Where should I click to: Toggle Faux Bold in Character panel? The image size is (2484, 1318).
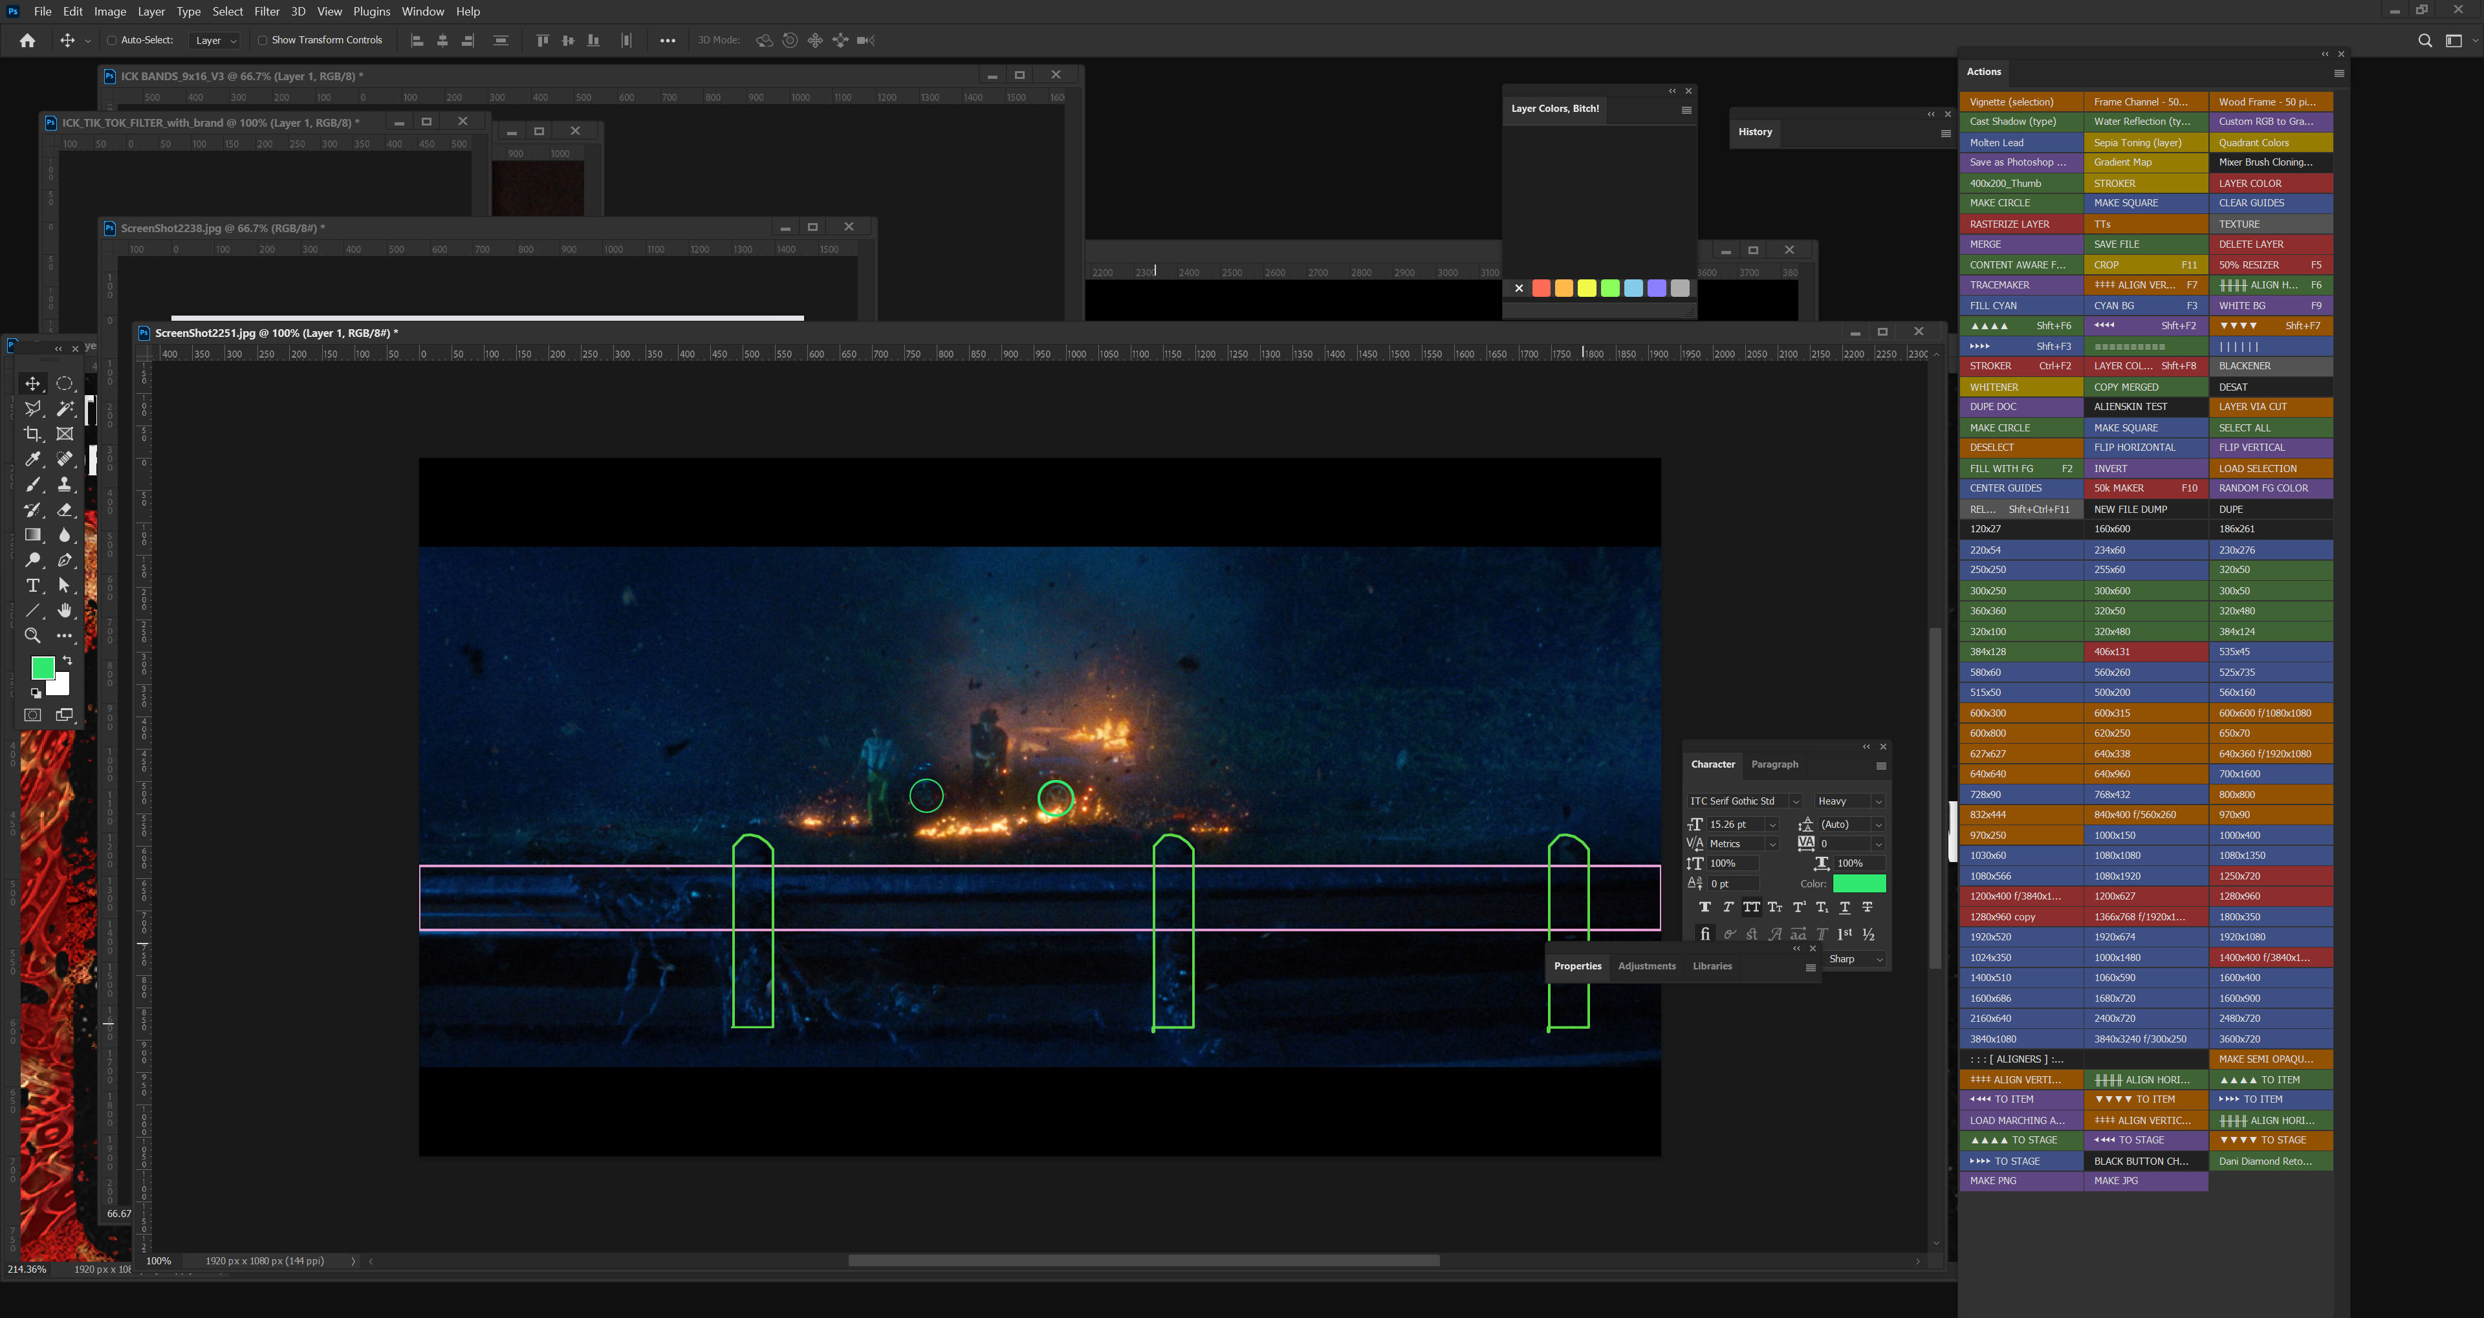1705,907
